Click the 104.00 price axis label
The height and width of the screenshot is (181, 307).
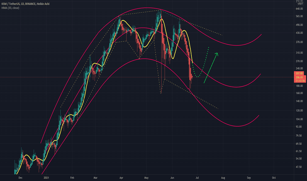[299, 119]
